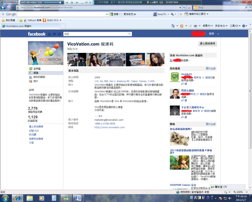Screen dimensions: 252x202
Task: Click the IE address bar URL field
Action: click(x=98, y=7)
